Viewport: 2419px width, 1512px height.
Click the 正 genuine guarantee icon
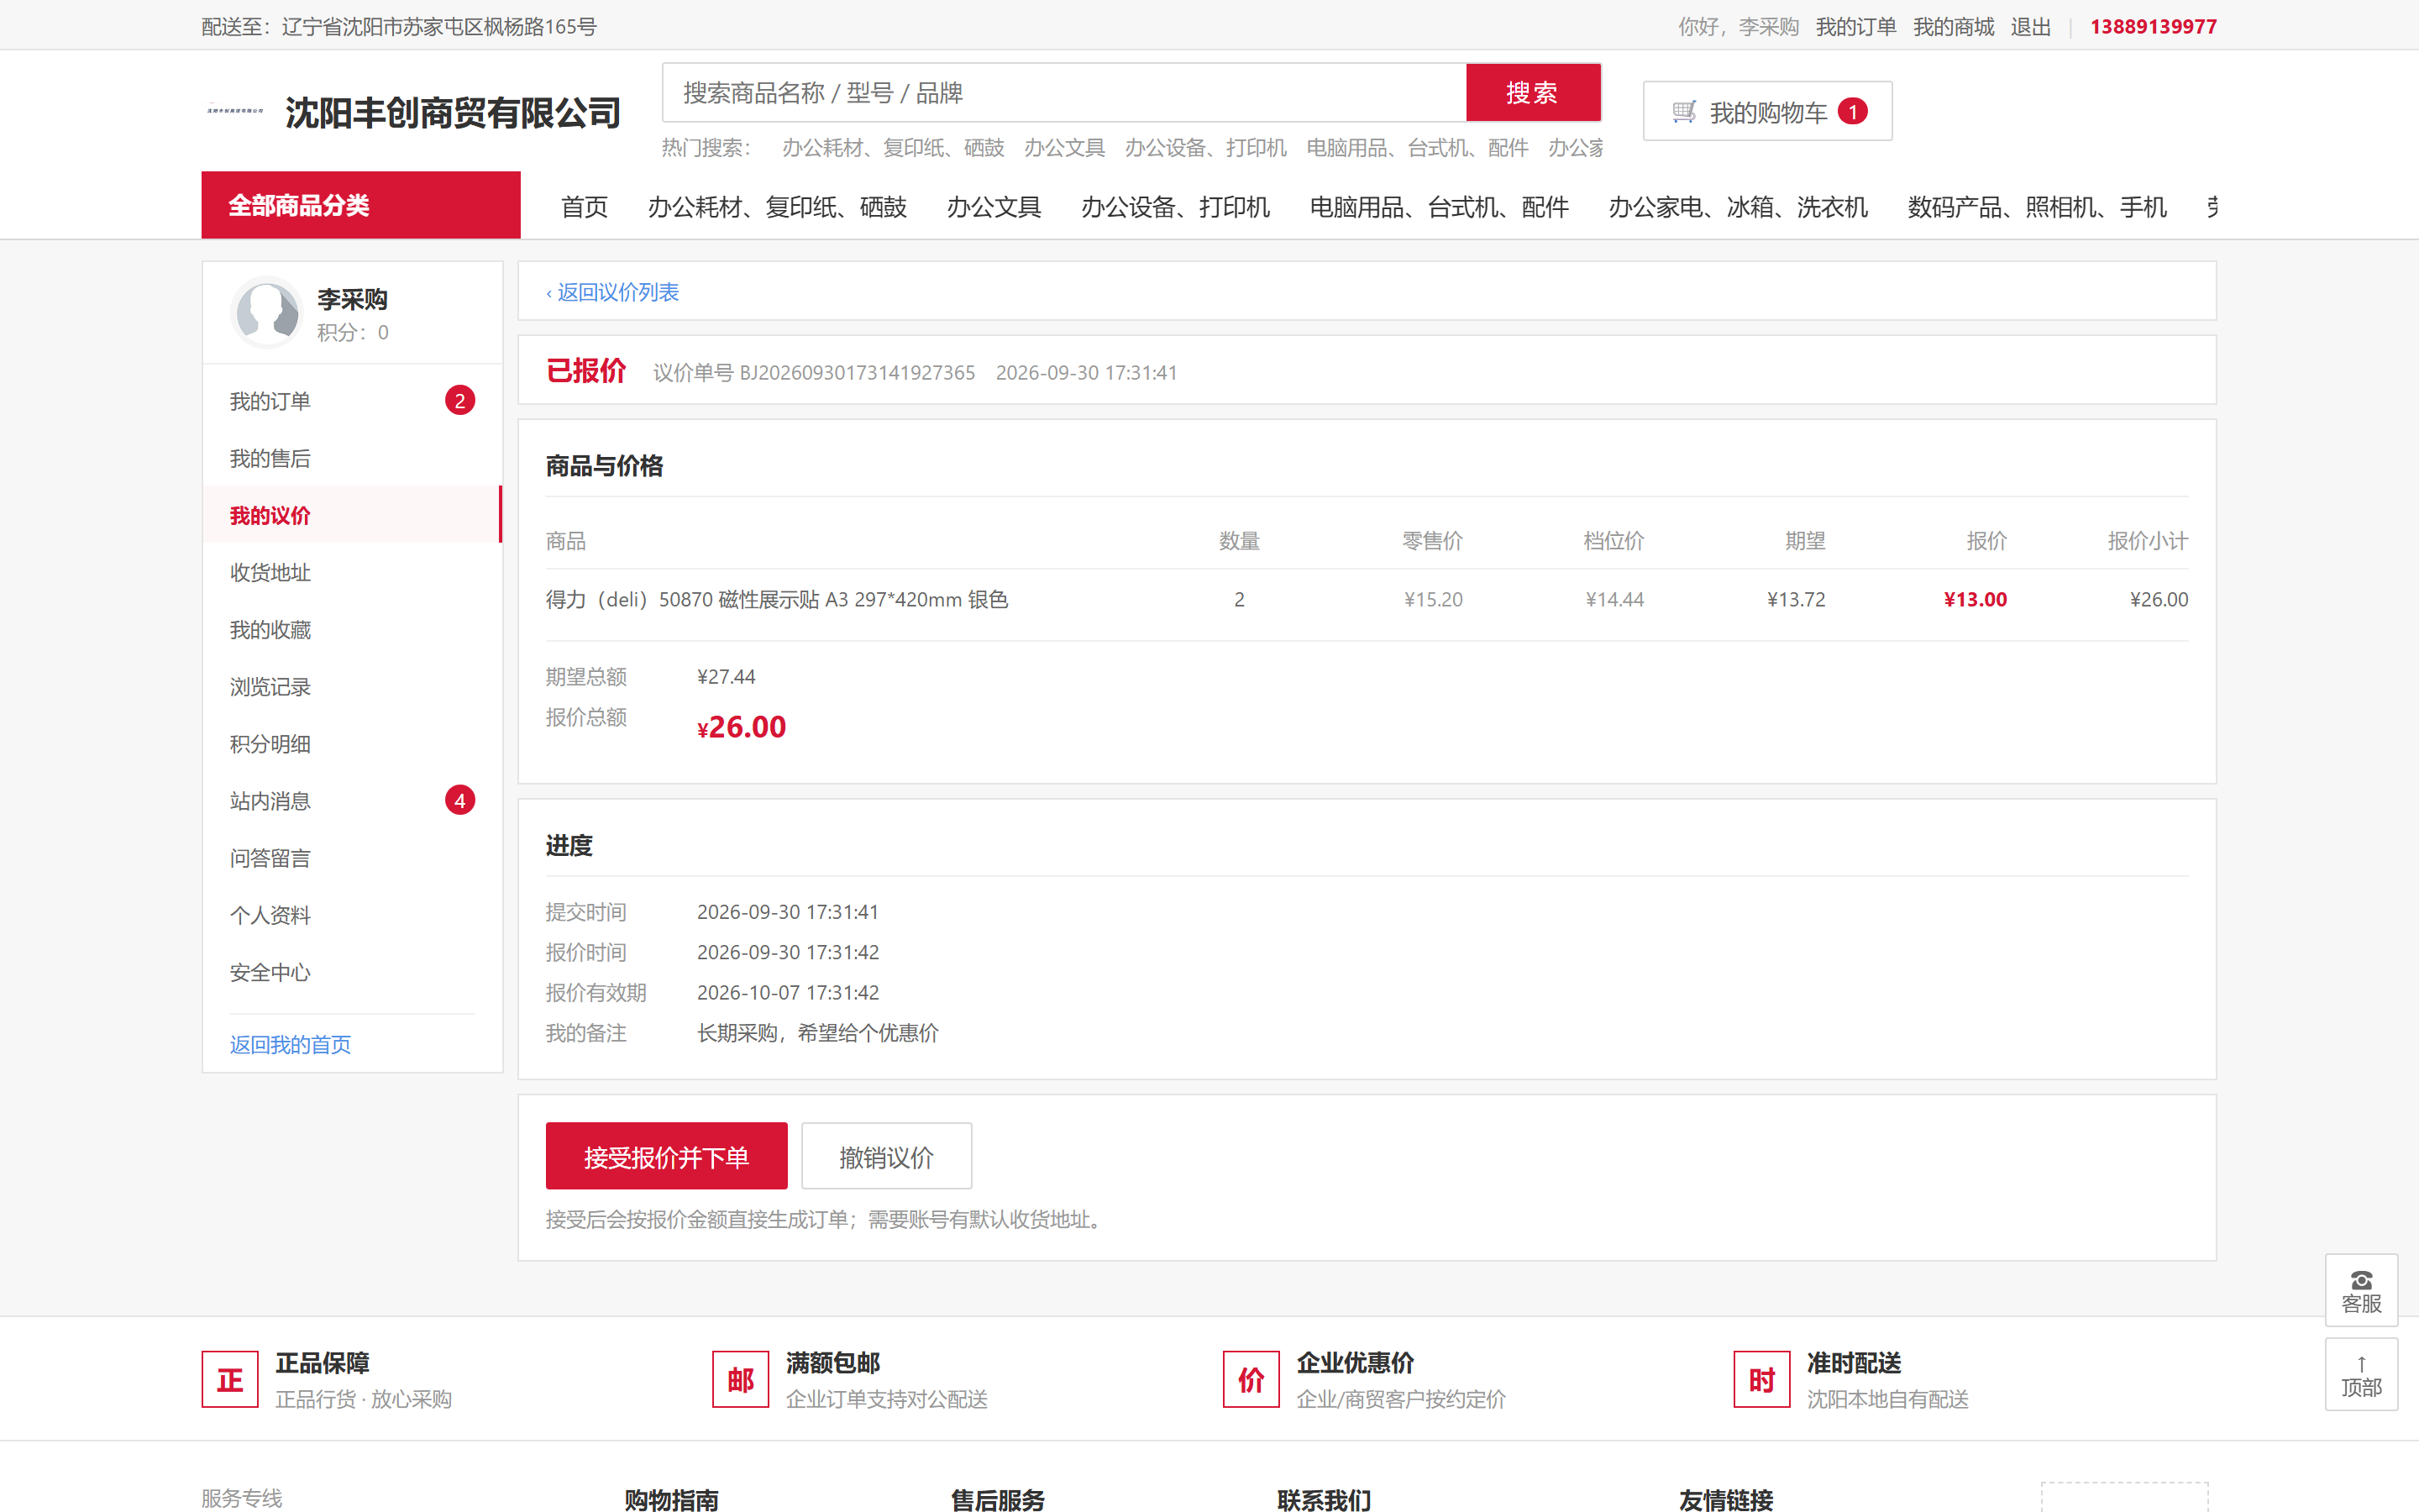click(x=230, y=1379)
